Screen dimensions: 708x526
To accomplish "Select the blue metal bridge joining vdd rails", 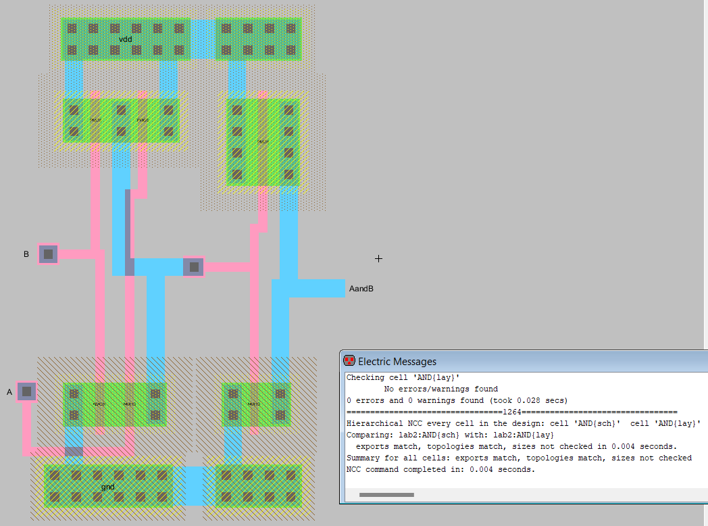I will 203,39.
